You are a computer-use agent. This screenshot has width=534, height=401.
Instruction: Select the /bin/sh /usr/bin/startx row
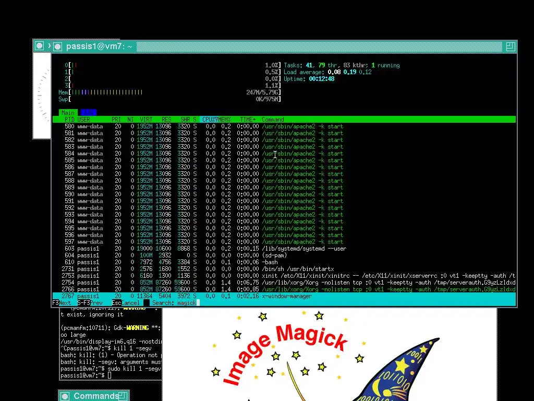pyautogui.click(x=284, y=269)
